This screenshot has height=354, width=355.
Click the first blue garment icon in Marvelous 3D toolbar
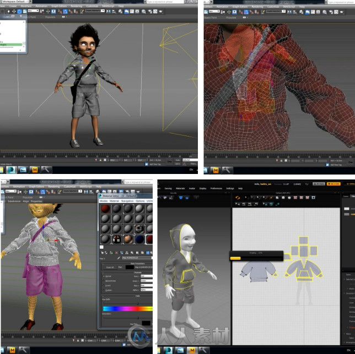(x=181, y=198)
